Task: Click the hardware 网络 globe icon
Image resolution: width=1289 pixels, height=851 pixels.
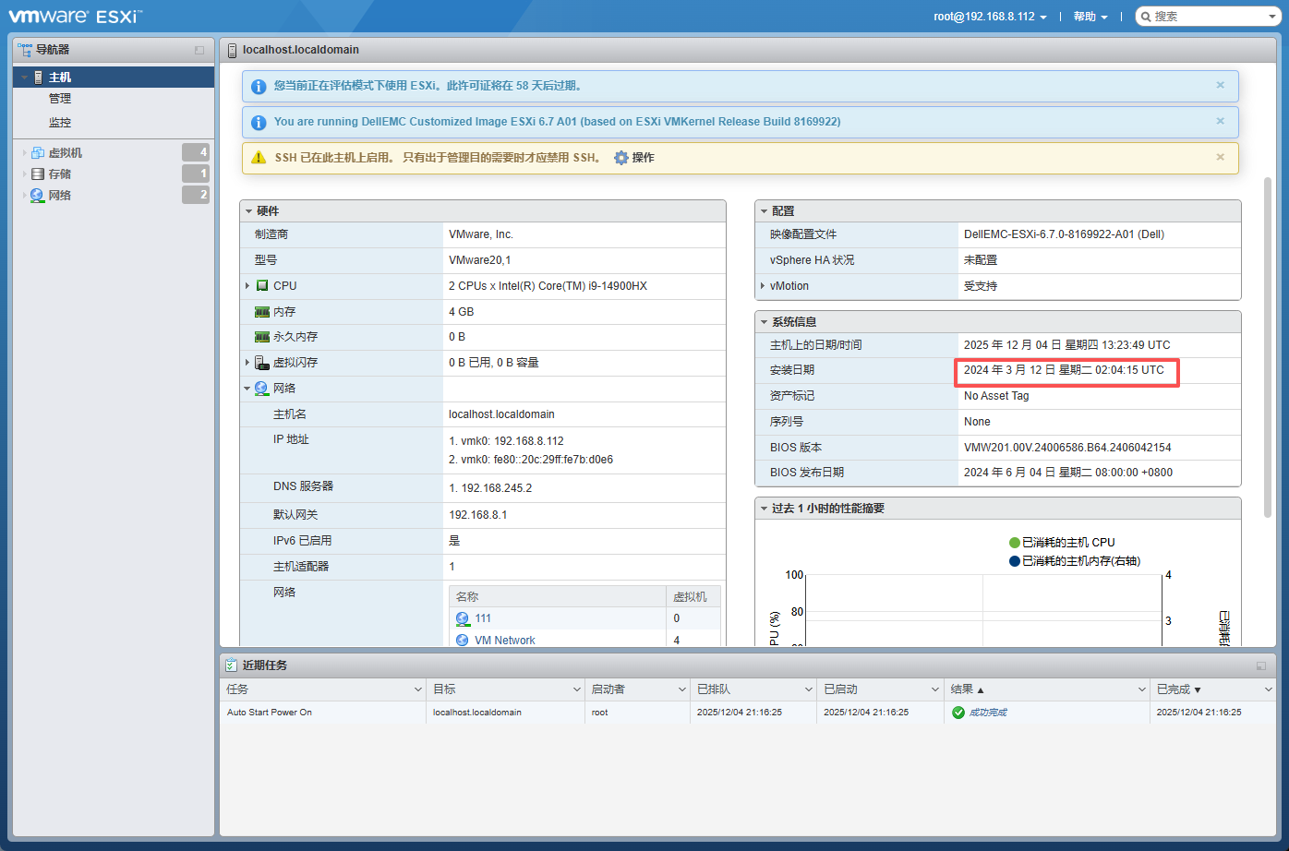Action: 262,389
